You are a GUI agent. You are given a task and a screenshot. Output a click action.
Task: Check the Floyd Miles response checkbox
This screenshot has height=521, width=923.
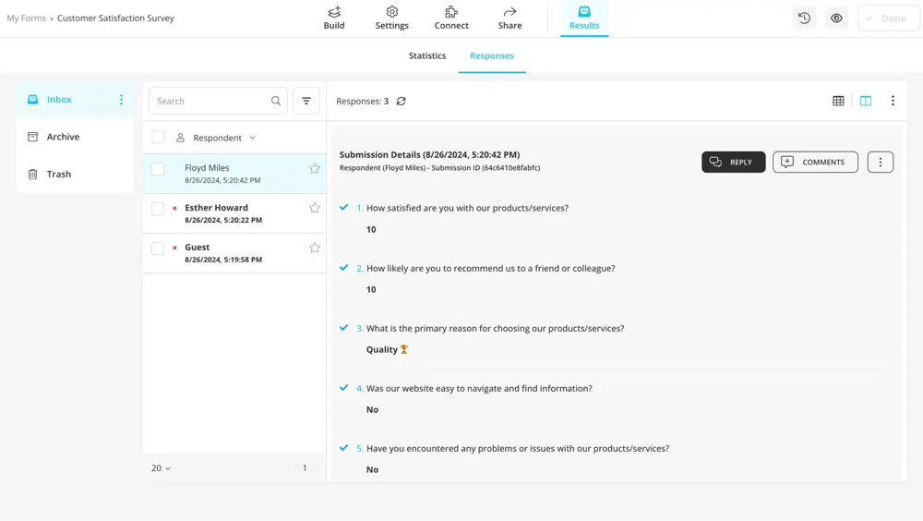(x=158, y=169)
